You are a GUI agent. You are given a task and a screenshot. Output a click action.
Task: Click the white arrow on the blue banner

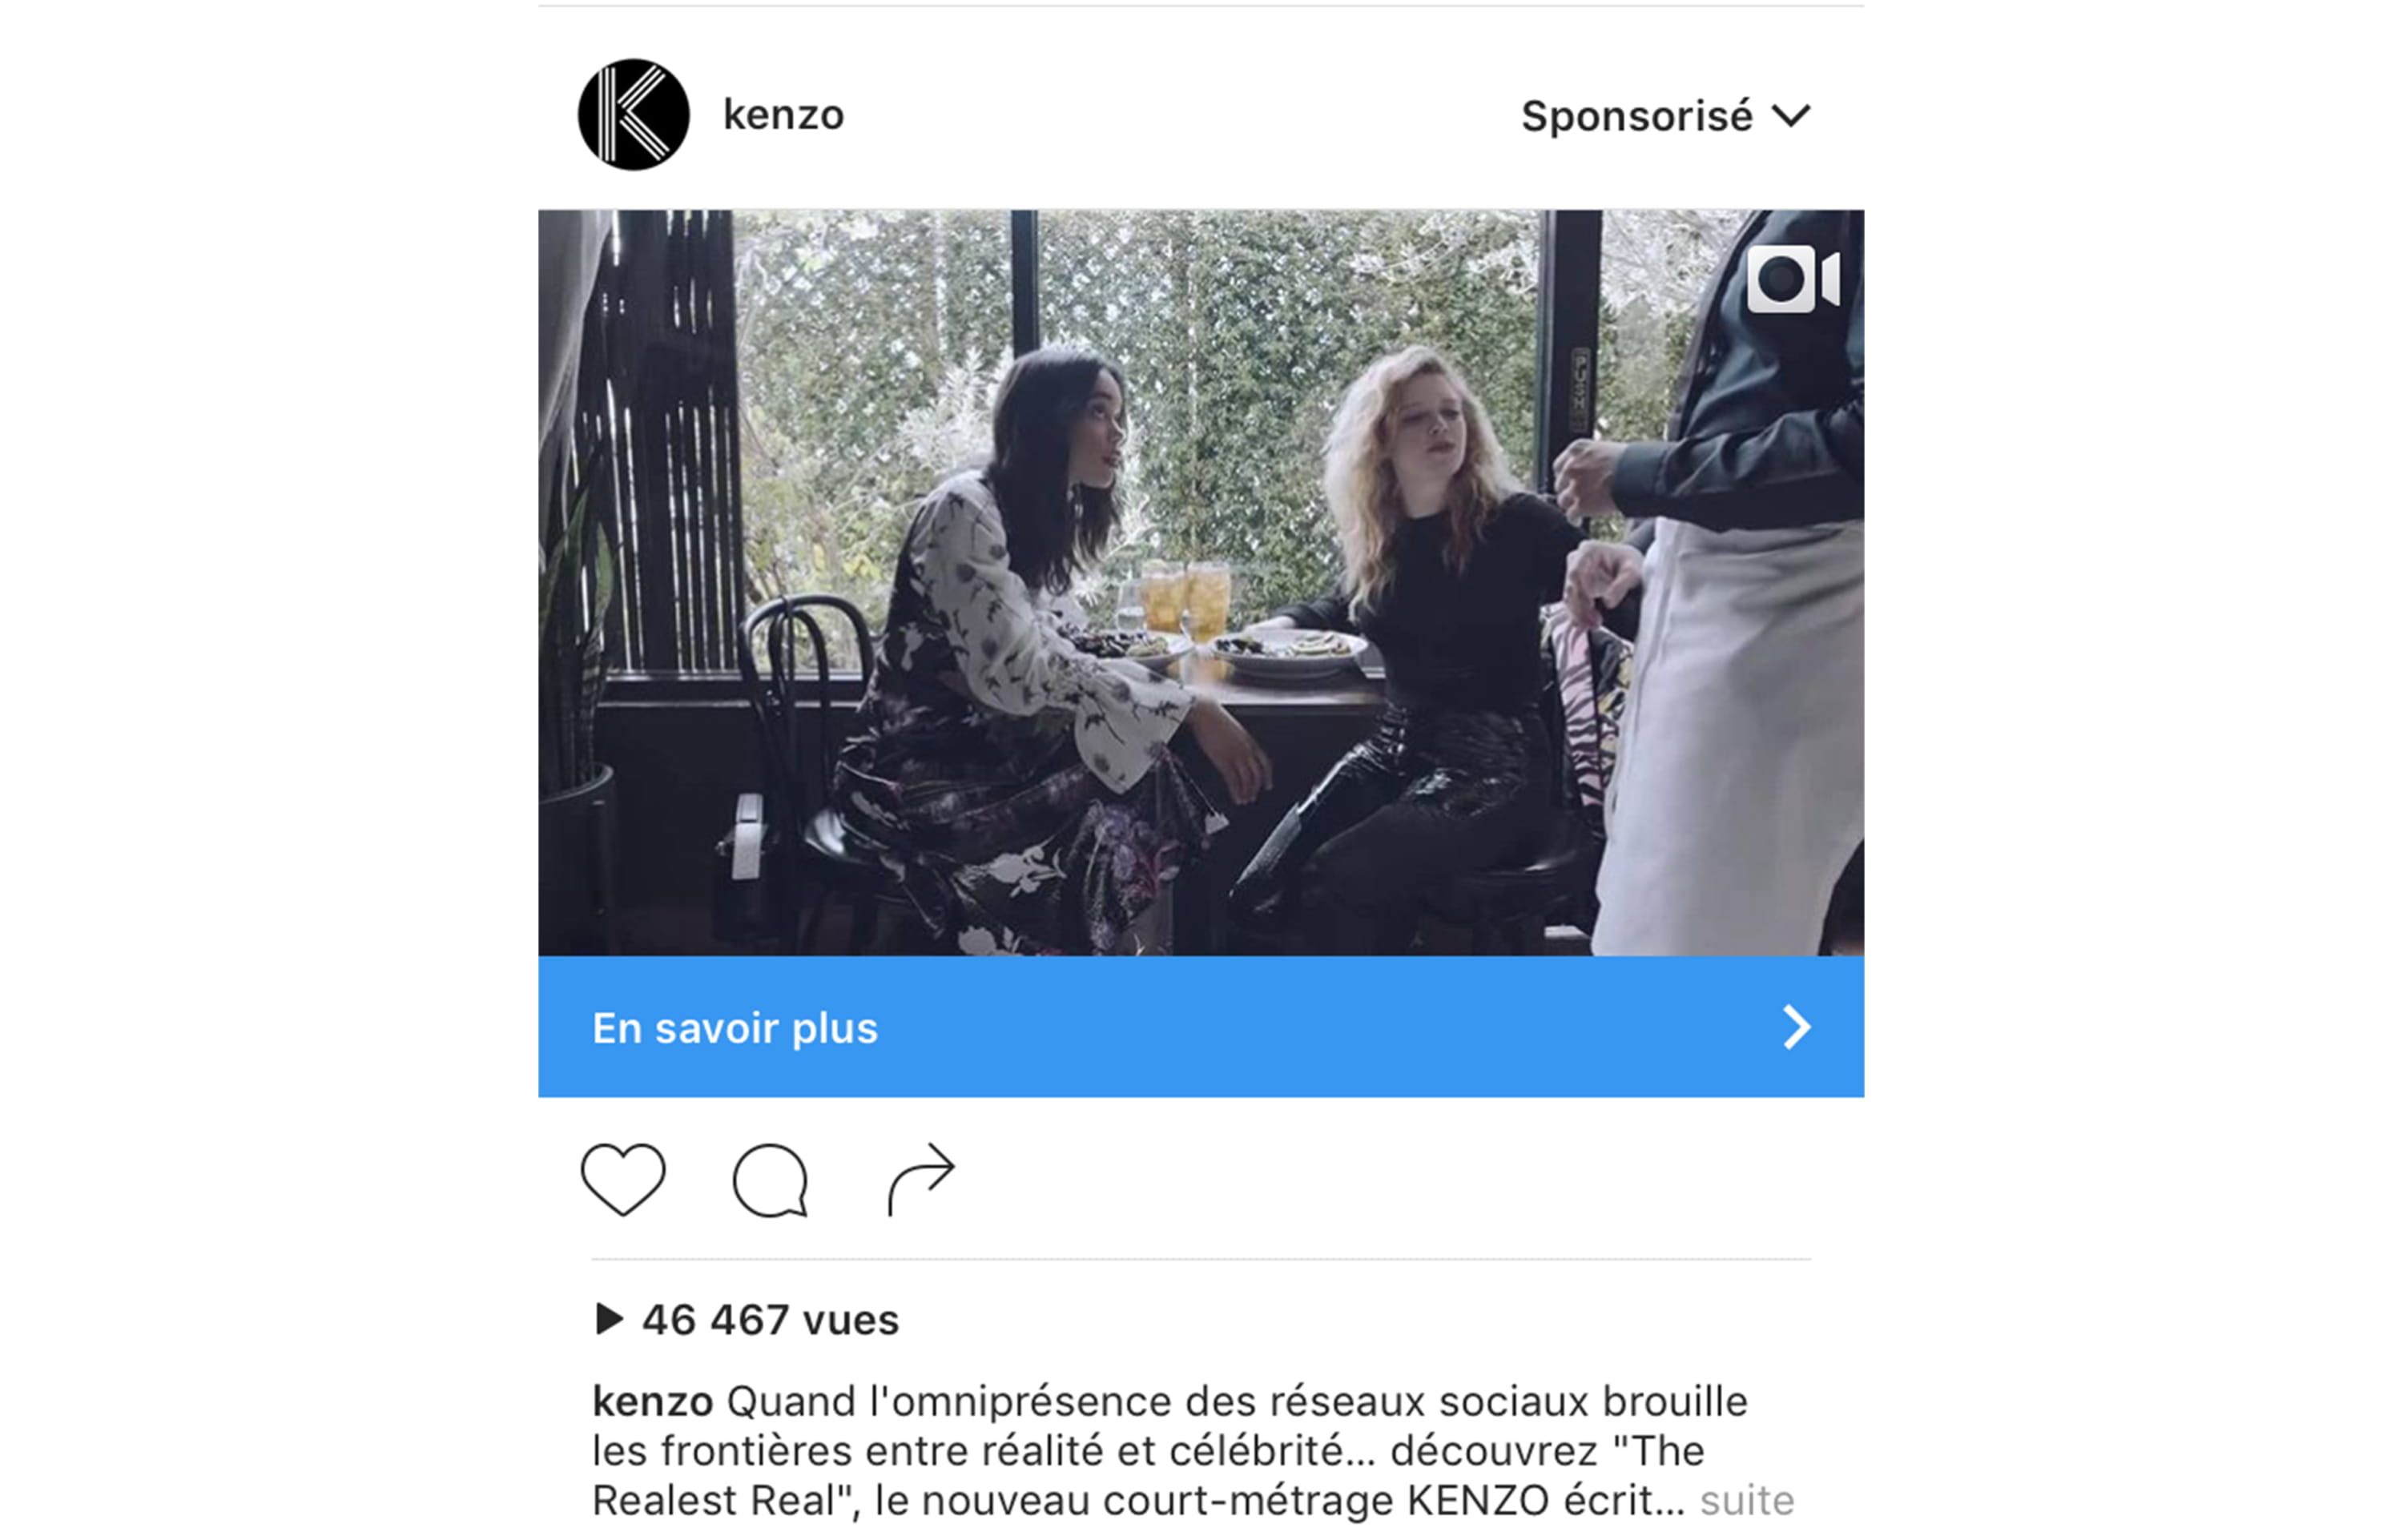(1796, 1027)
